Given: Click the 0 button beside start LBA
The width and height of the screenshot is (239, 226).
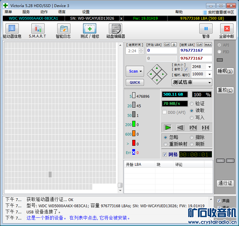Looking at the screenshot, I should coord(174,45).
